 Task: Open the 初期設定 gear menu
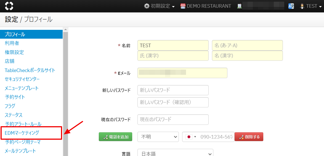pos(159,6)
